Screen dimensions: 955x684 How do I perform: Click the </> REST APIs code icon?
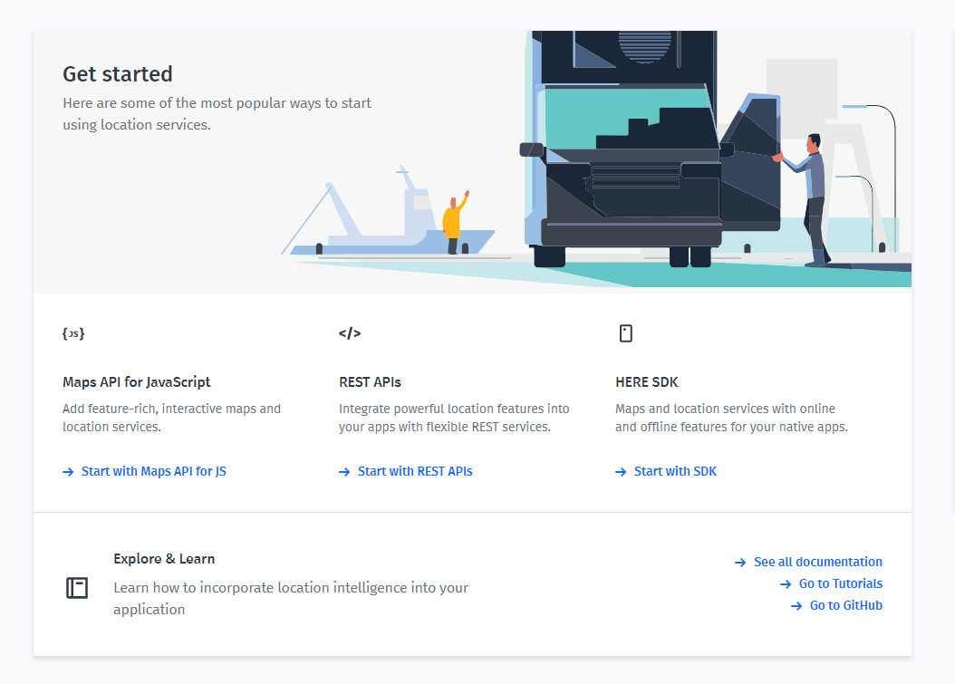point(350,332)
